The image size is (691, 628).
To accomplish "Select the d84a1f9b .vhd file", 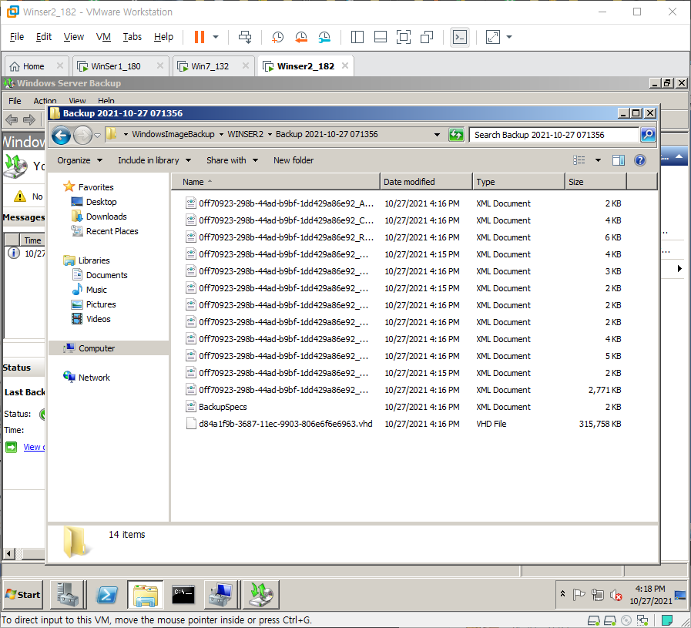I will [x=285, y=424].
